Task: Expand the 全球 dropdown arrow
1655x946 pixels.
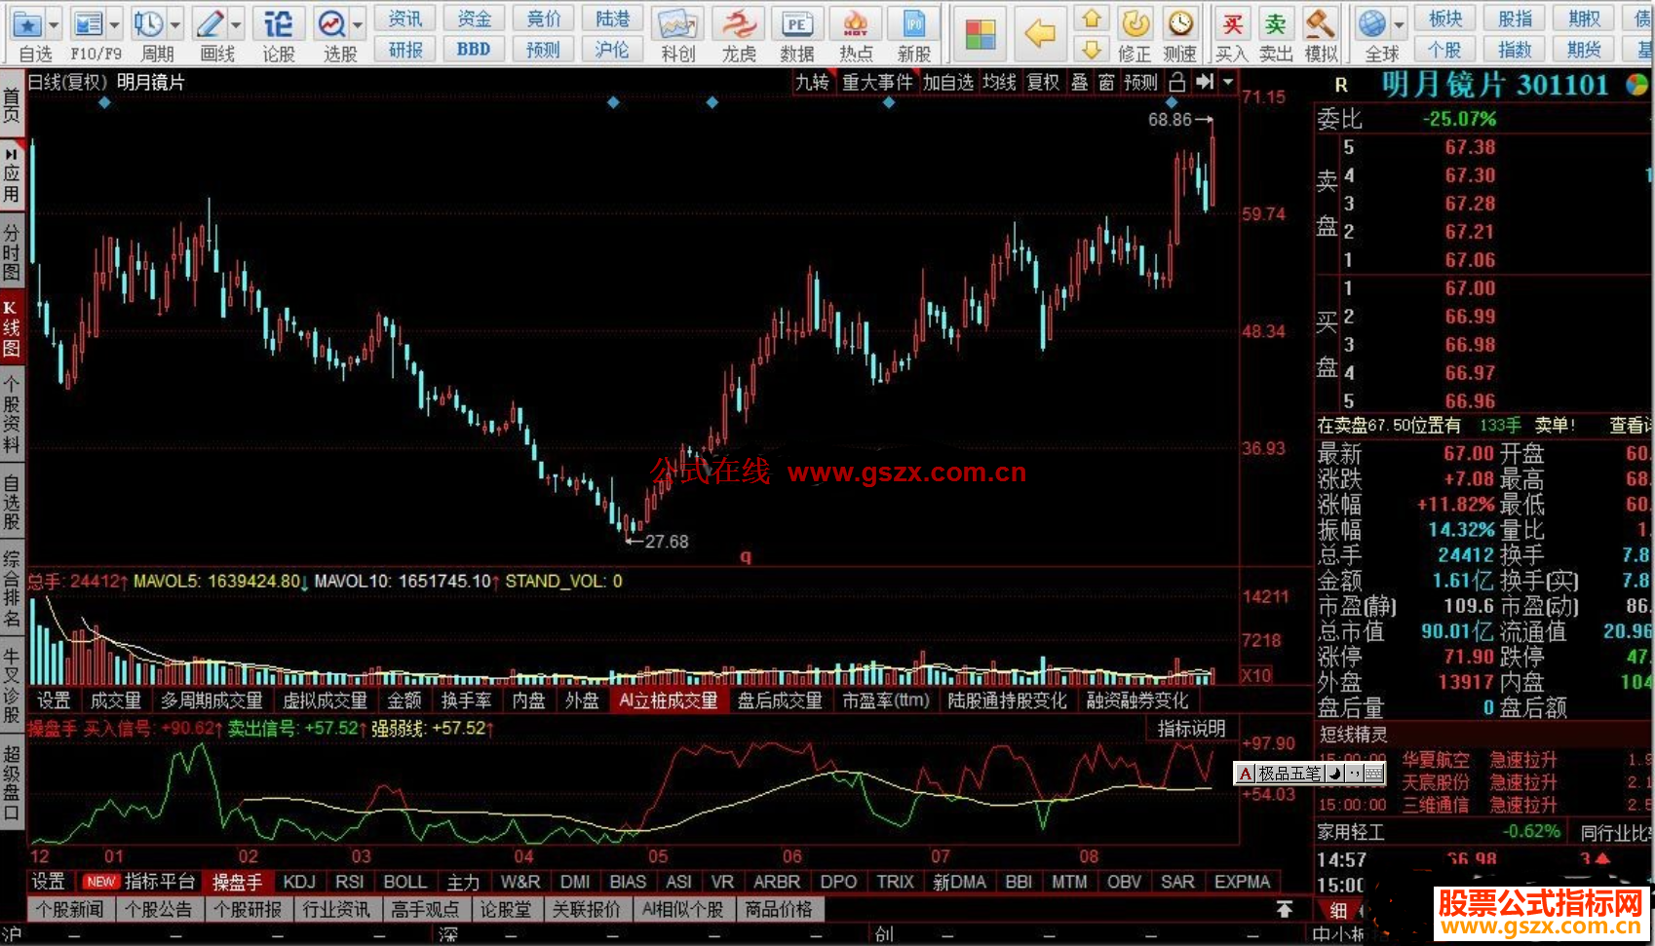Action: coord(1399,24)
